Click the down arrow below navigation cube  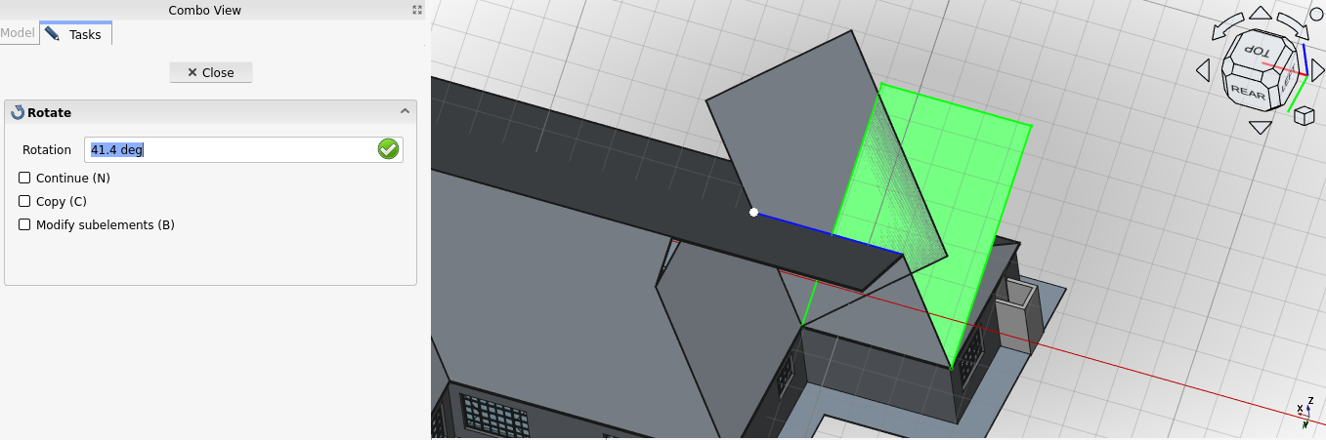click(1261, 127)
